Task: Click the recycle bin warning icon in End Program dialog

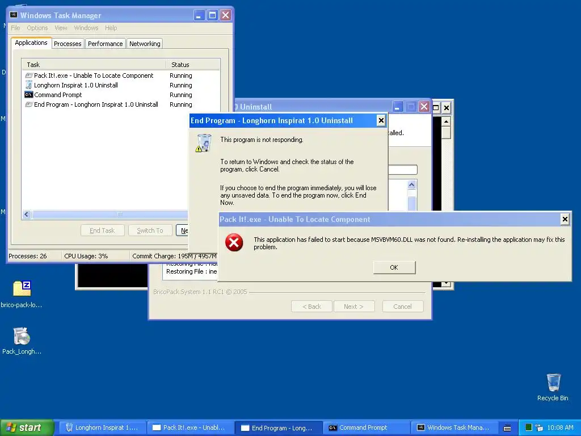Action: coord(204,143)
